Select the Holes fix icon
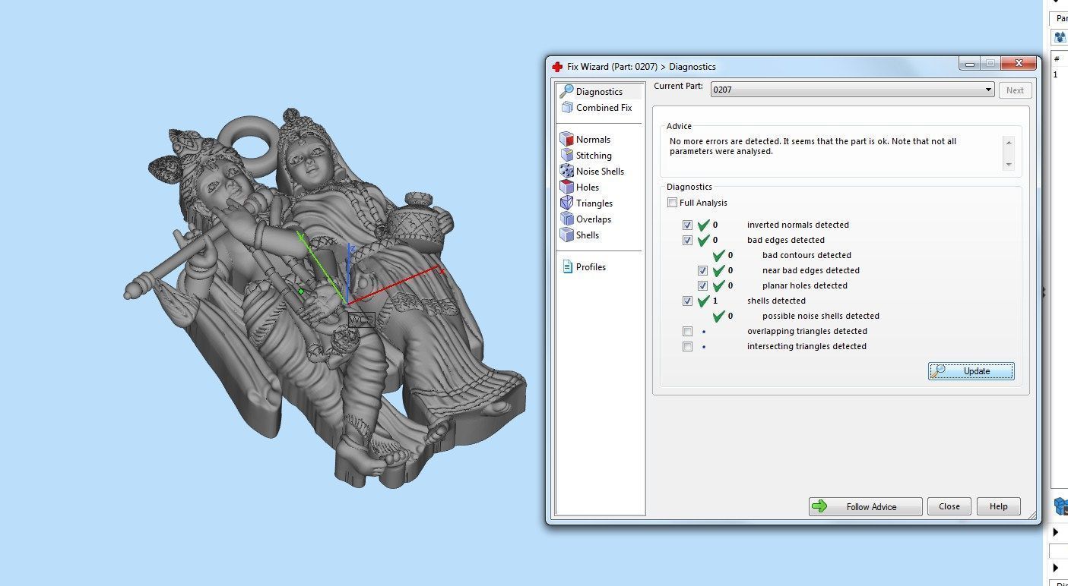The height and width of the screenshot is (586, 1068). [x=566, y=187]
